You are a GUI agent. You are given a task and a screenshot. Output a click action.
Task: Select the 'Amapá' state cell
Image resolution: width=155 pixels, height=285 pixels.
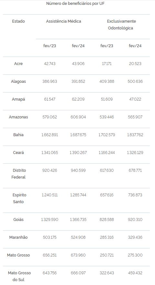pyautogui.click(x=18, y=99)
